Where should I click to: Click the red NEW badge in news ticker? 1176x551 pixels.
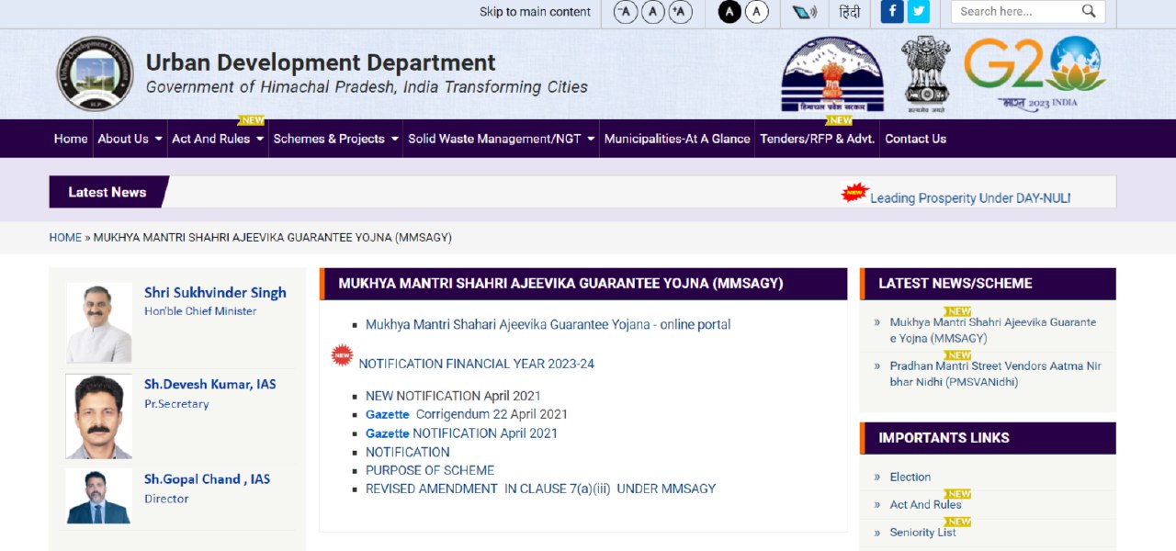[854, 193]
